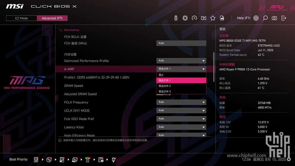The height and width of the screenshot is (166, 295).
Task: Open the Latency Killer dropdown
Action: [181, 127]
